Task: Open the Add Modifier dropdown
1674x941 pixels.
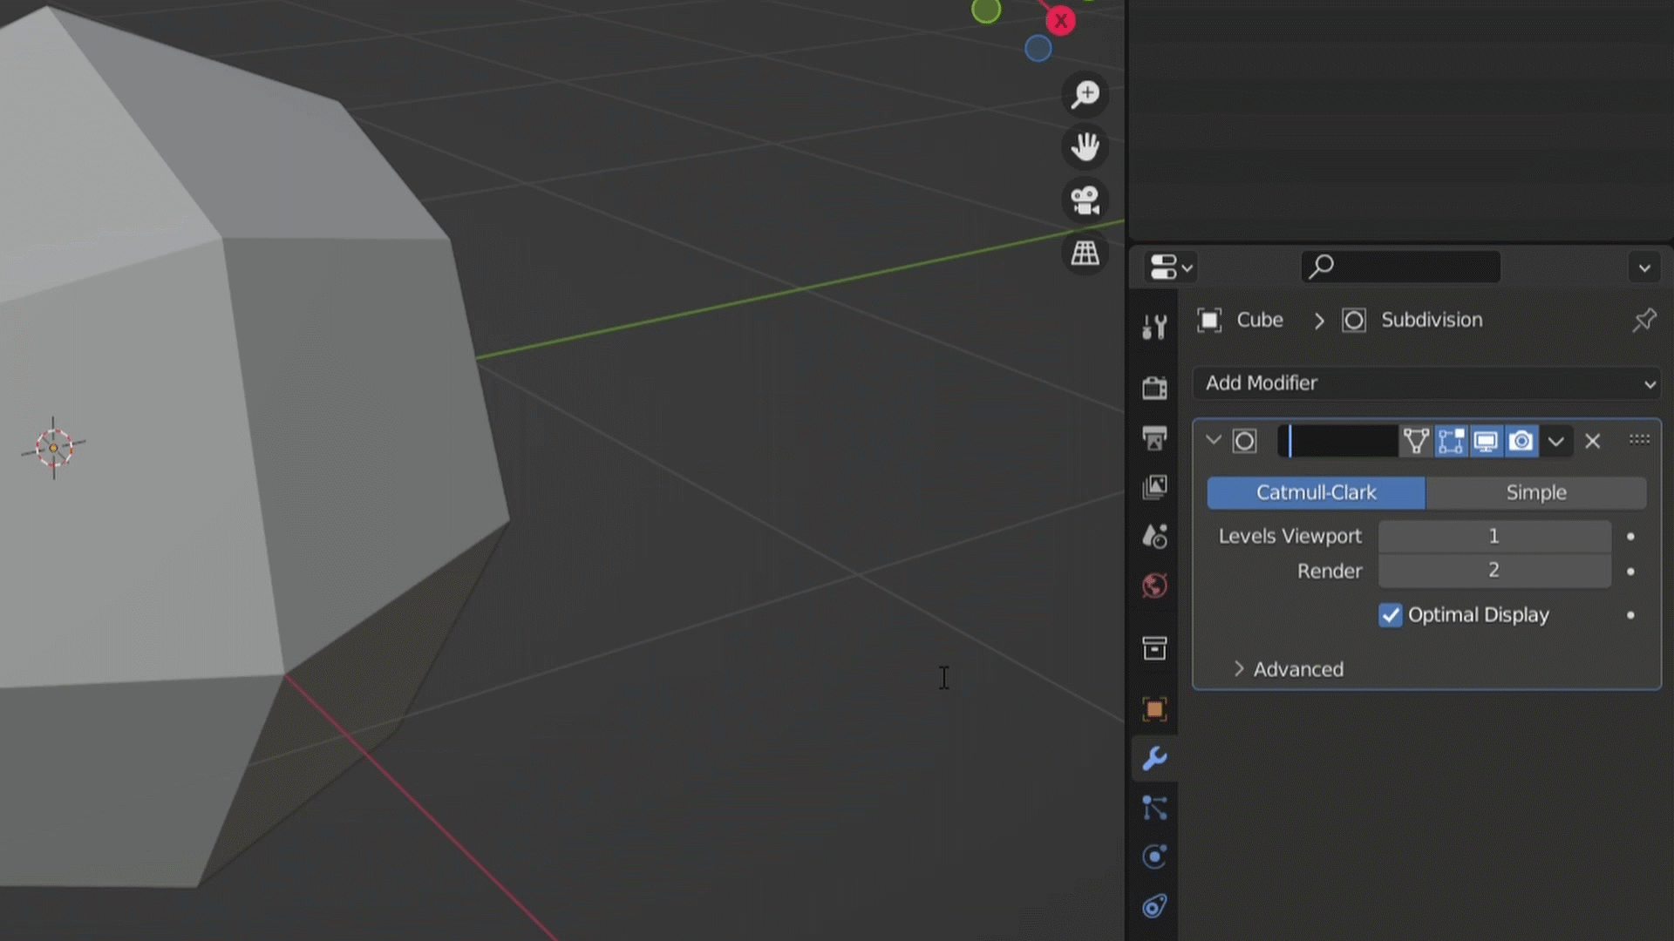Action: point(1426,383)
